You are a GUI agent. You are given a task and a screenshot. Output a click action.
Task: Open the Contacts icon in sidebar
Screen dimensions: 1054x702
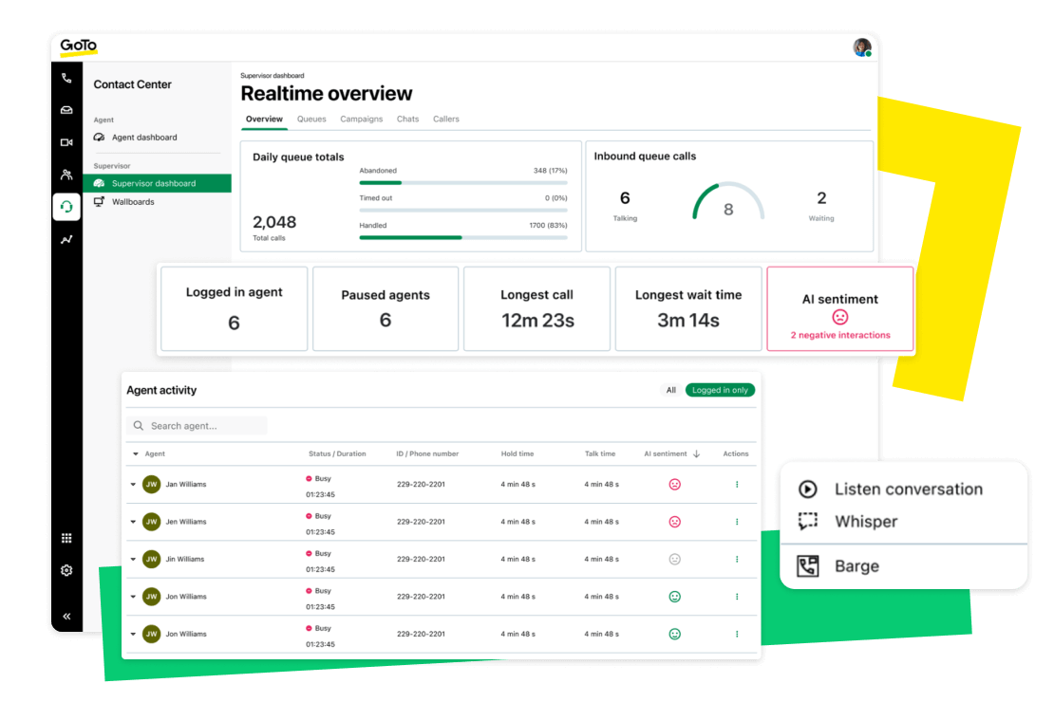click(x=66, y=174)
